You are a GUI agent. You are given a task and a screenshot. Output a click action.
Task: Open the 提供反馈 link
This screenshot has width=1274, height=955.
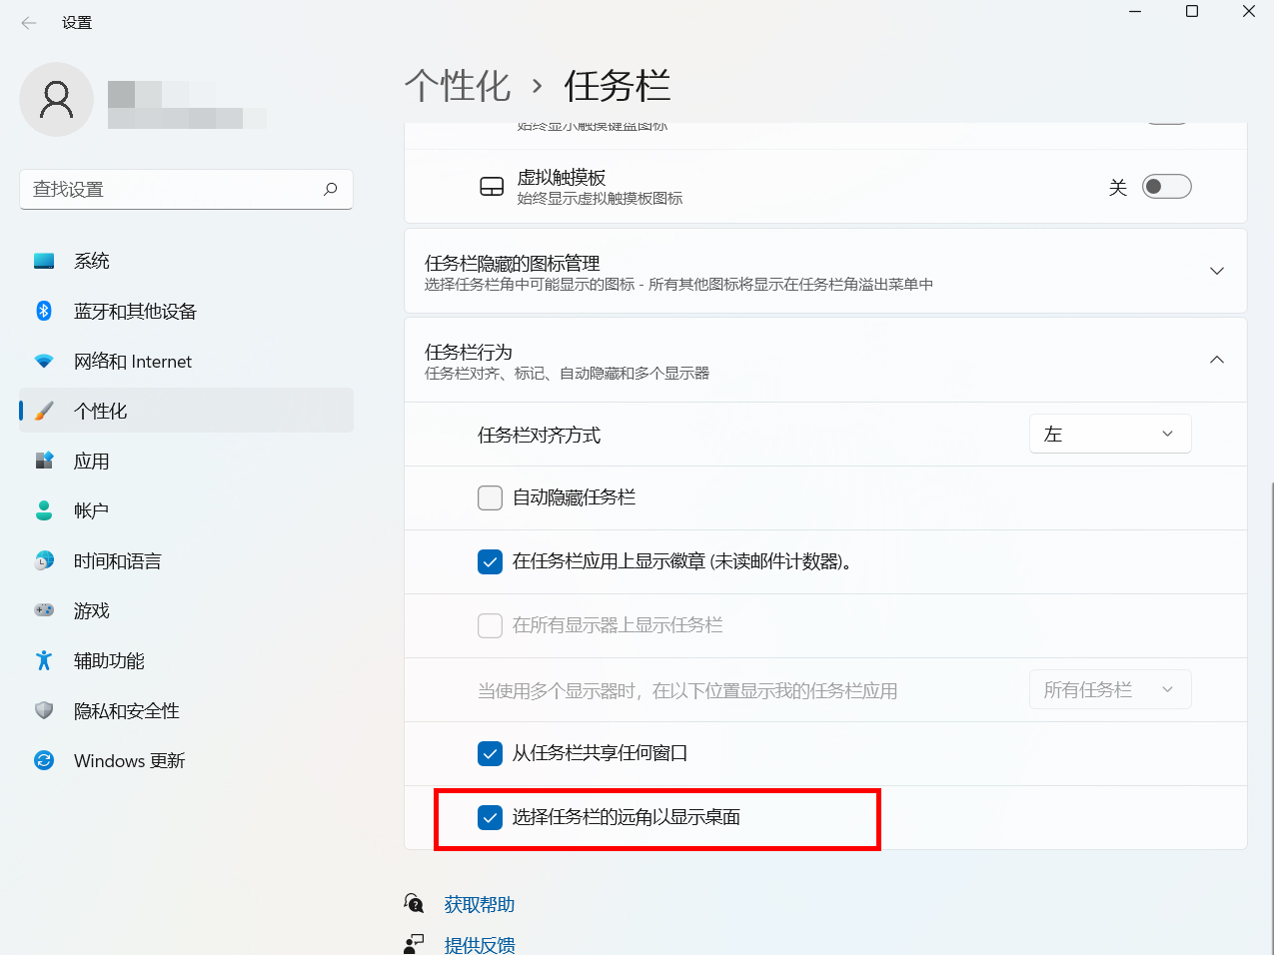pos(480,945)
